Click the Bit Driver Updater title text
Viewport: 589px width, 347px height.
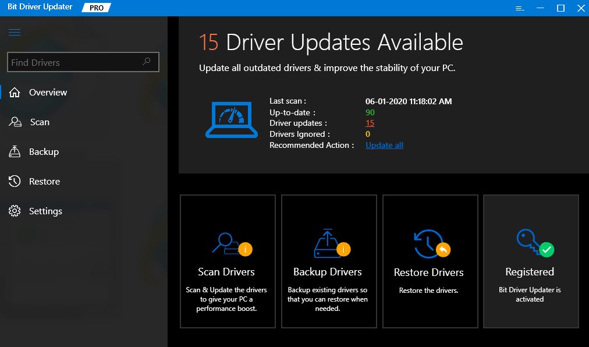click(40, 7)
